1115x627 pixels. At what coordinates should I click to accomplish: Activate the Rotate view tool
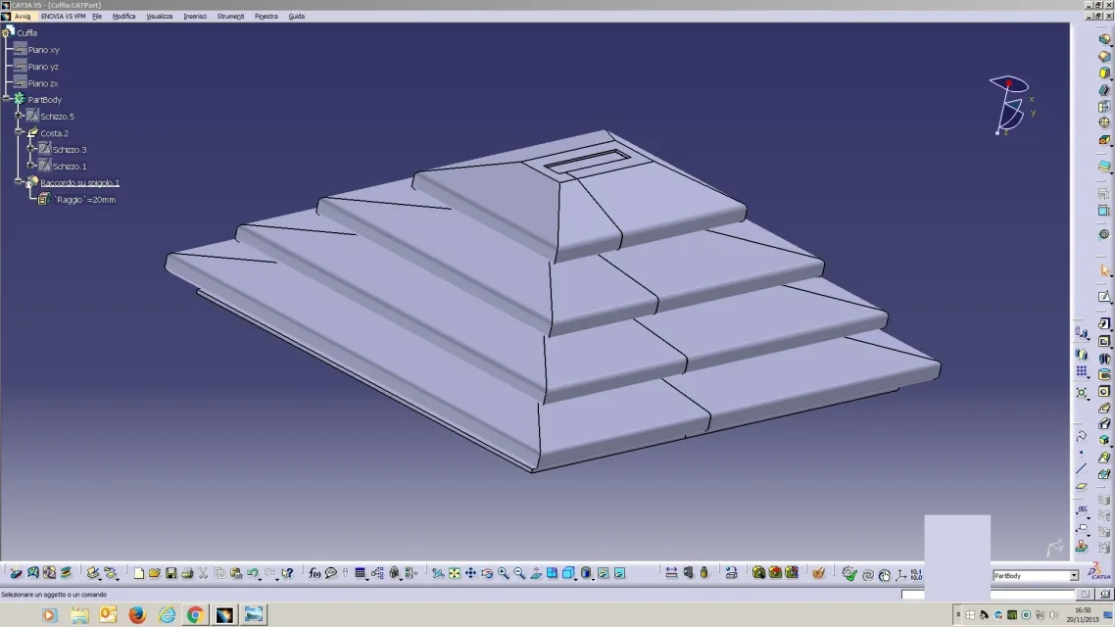(486, 573)
